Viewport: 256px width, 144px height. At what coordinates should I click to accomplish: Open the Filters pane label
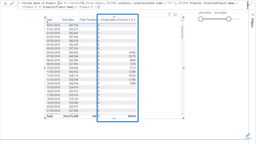tap(252, 23)
